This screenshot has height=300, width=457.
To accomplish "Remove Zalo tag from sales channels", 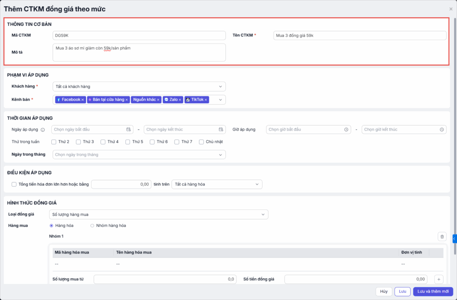I will (180, 100).
